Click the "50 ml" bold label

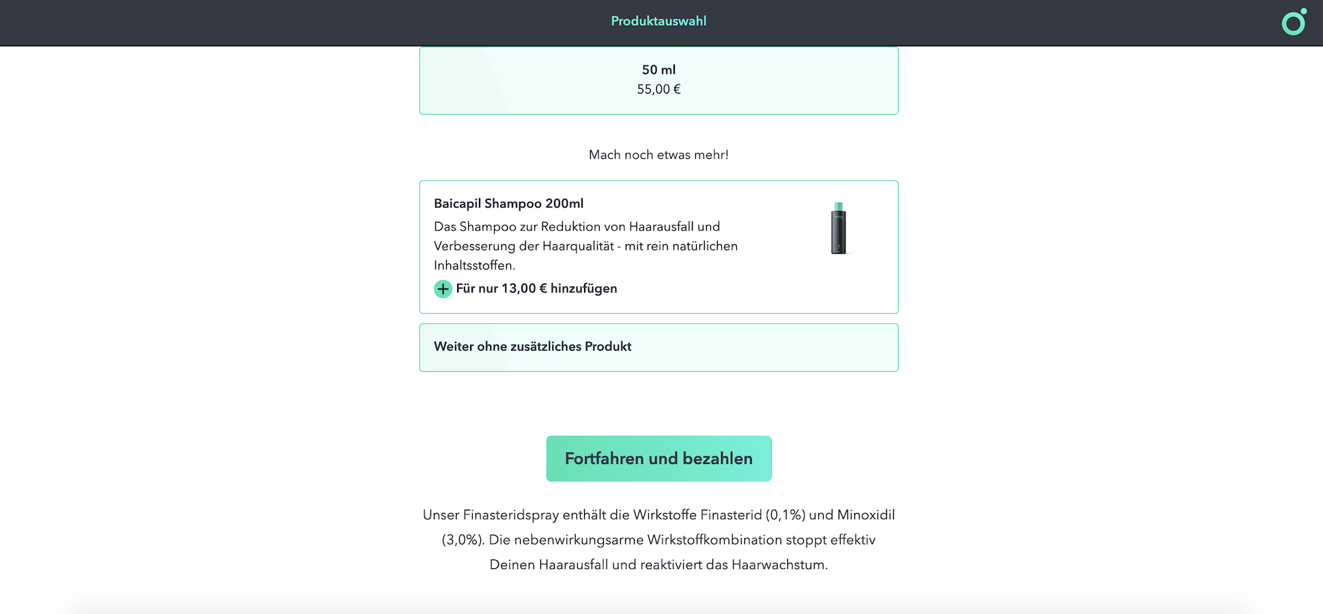[x=658, y=70]
